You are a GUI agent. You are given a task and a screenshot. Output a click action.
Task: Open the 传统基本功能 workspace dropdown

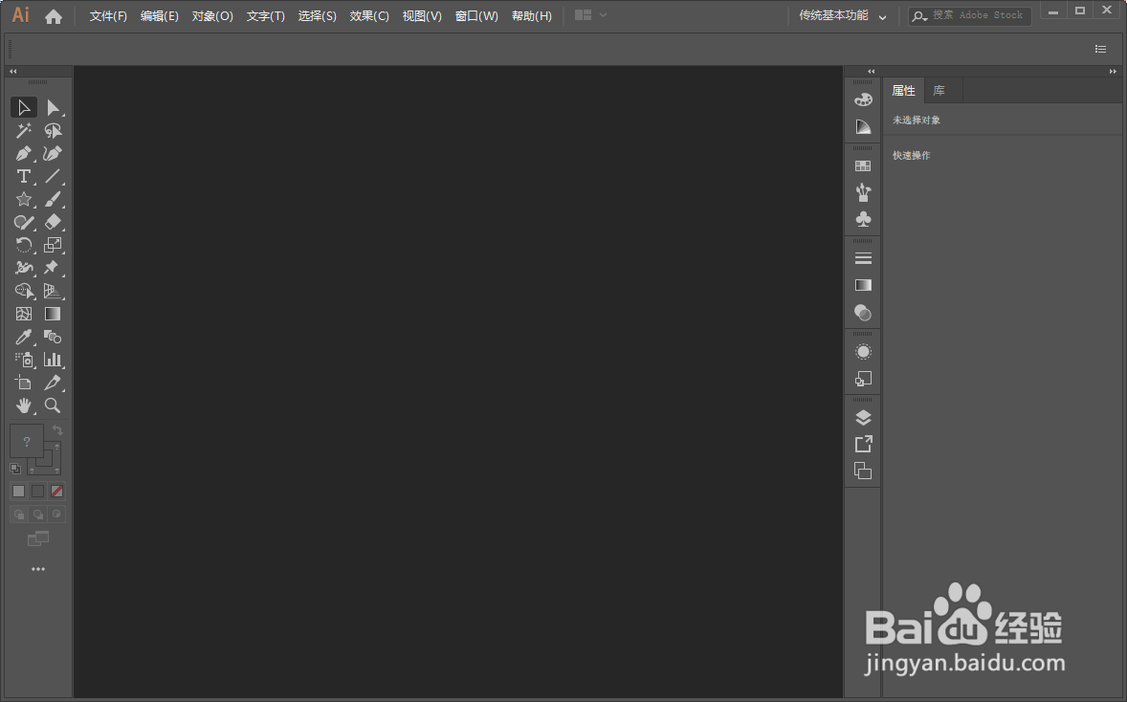point(842,16)
